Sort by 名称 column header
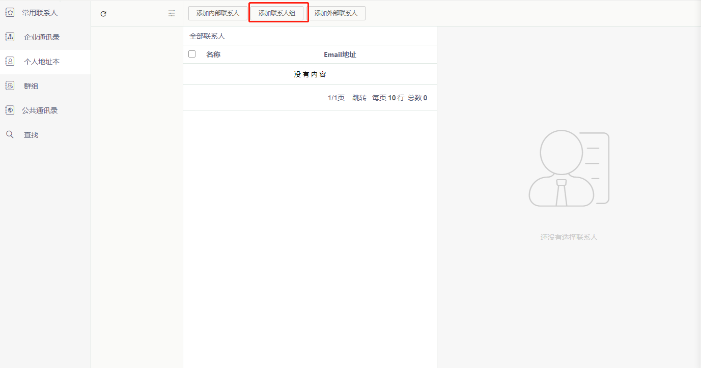Image resolution: width=701 pixels, height=368 pixels. (213, 54)
